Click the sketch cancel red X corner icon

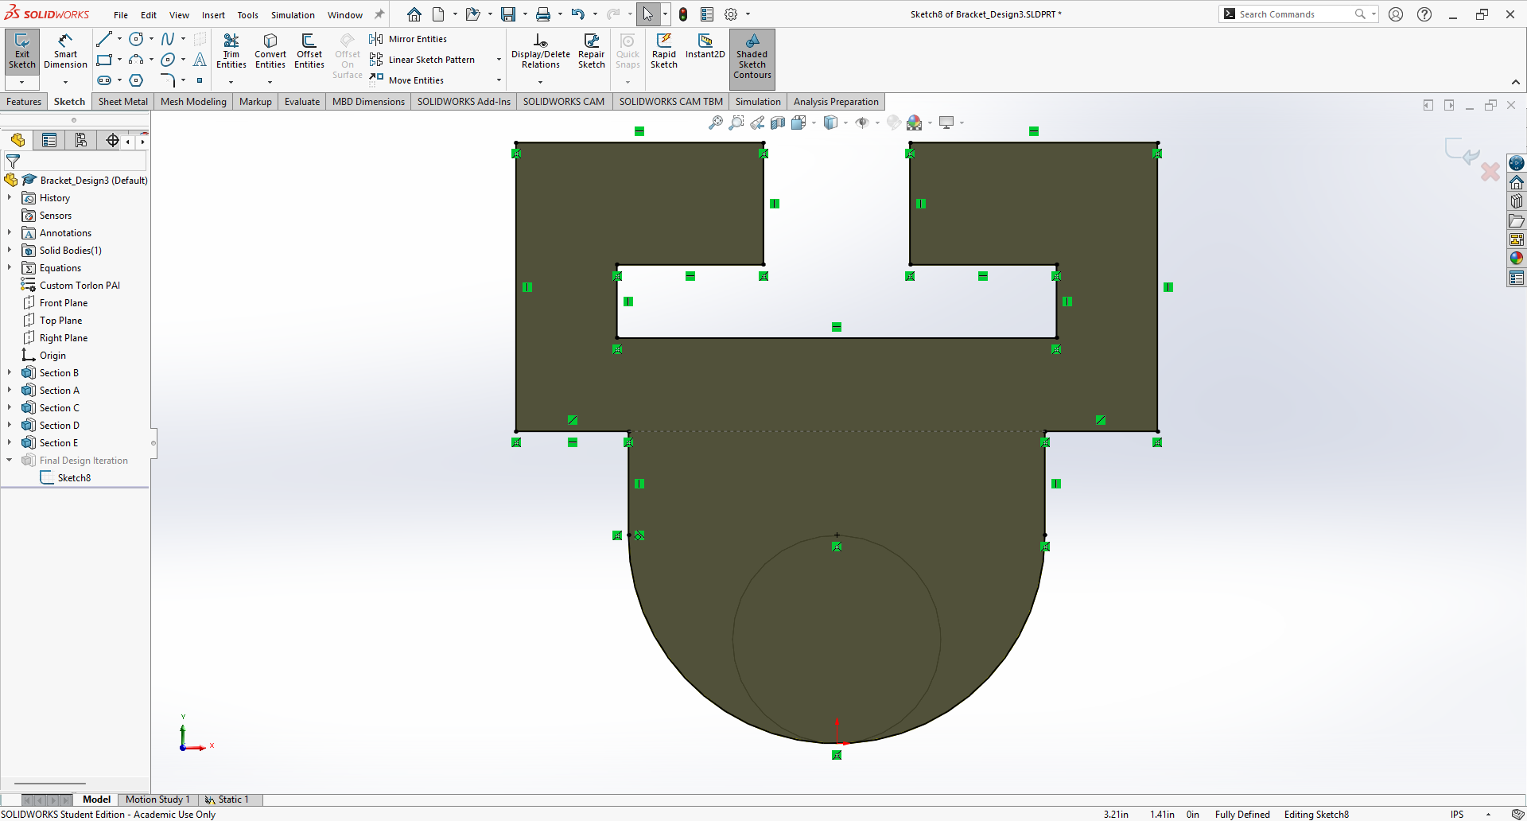pos(1490,172)
